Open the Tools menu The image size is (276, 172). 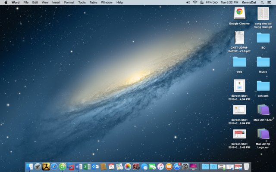tap(82, 3)
